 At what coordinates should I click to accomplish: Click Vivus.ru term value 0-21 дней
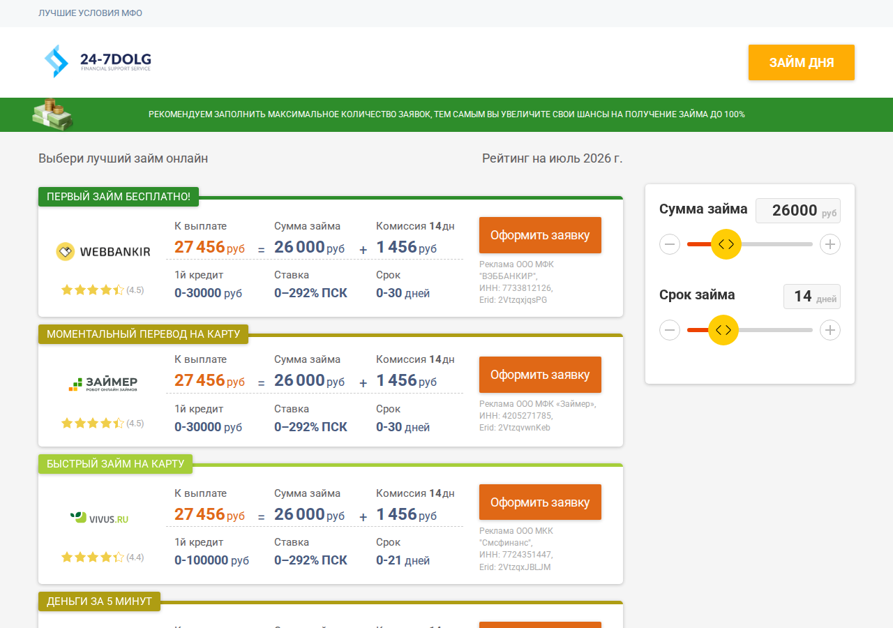coord(403,560)
